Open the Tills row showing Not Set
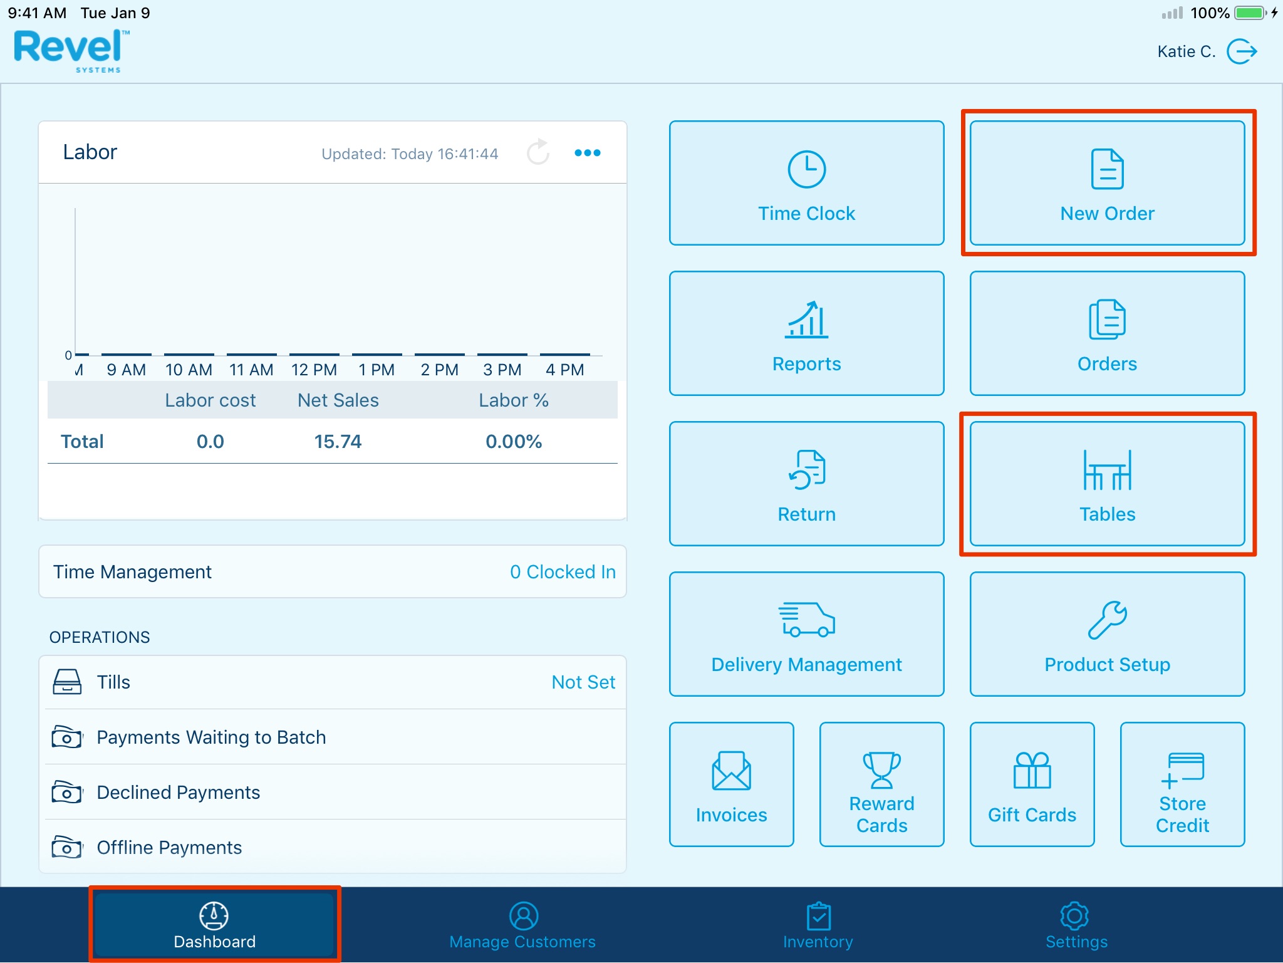The height and width of the screenshot is (963, 1283). pos(333,682)
